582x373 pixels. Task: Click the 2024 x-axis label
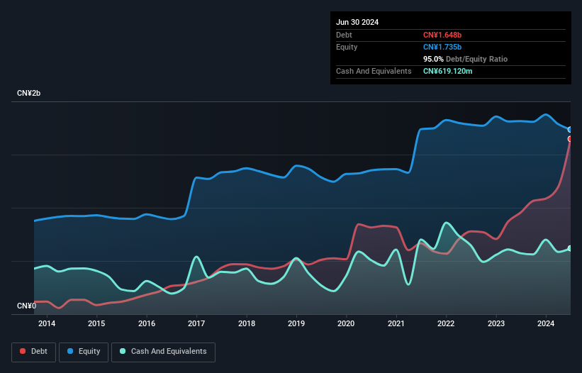pyautogui.click(x=546, y=323)
